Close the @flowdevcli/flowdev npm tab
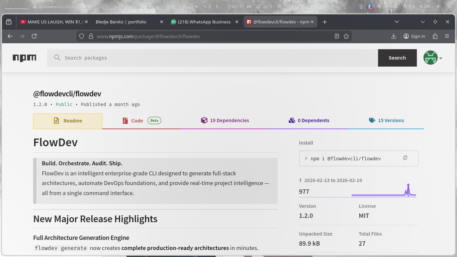This screenshot has height=257, width=457. (x=312, y=22)
